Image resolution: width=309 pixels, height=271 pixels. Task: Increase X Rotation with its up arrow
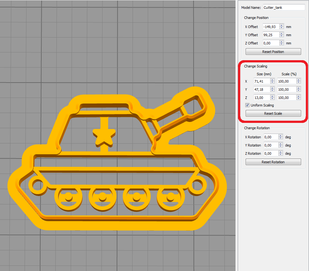click(x=280, y=135)
